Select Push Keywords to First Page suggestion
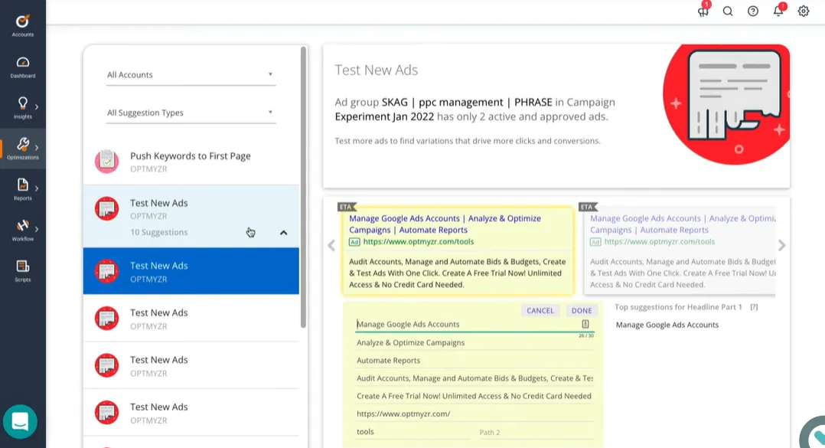 (x=191, y=162)
